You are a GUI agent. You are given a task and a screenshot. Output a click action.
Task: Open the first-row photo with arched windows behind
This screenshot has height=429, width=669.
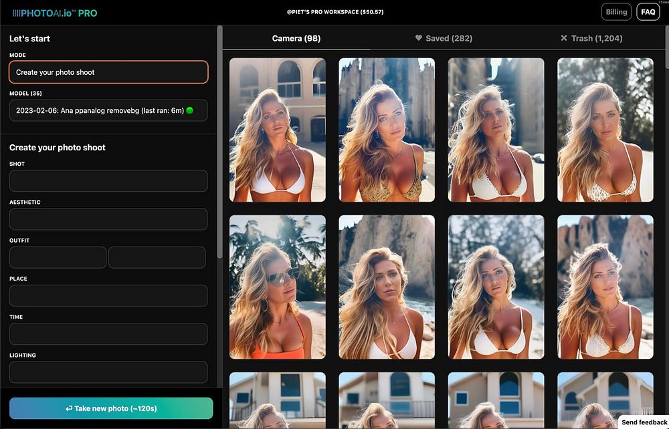click(x=278, y=130)
